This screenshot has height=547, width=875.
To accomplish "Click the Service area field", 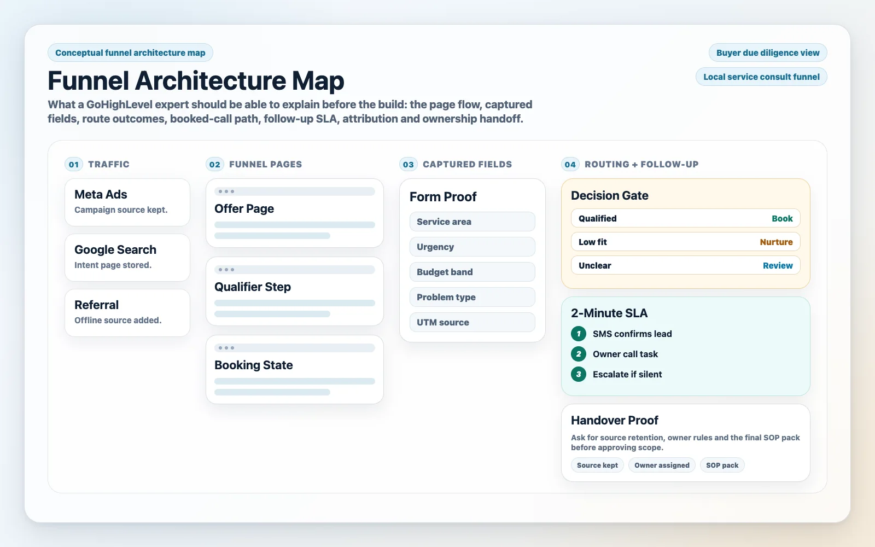I will 472,222.
